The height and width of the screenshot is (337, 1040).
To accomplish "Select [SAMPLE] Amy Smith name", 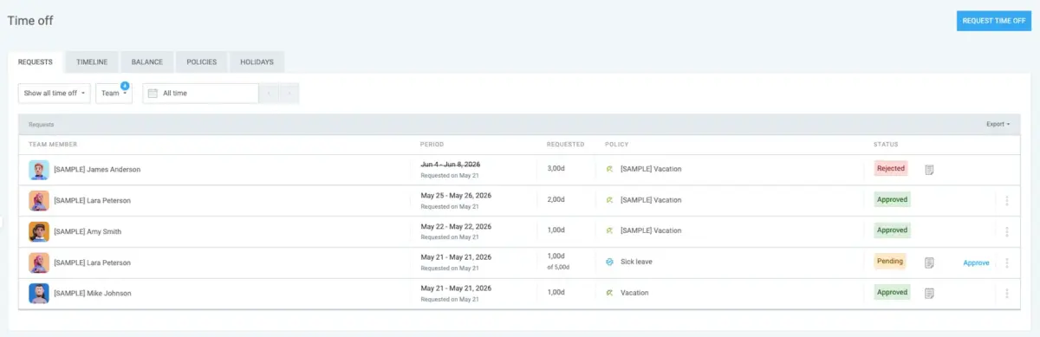I will pyautogui.click(x=88, y=231).
